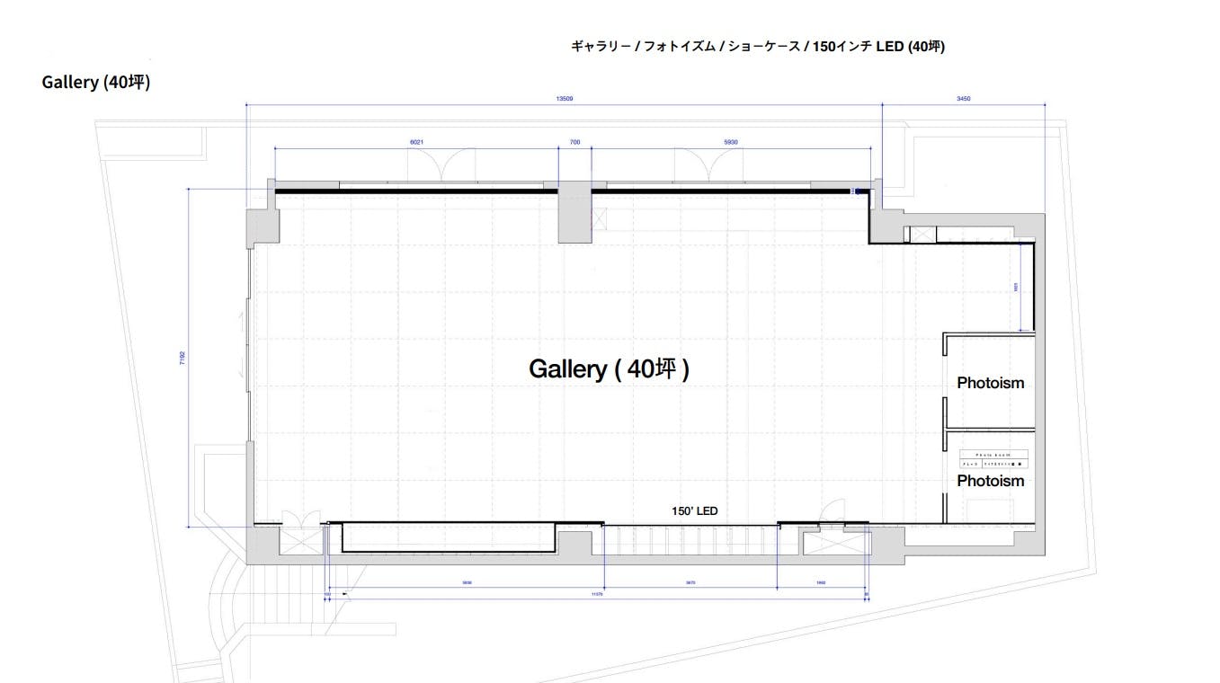Select the 3450 dimension label
The image size is (1220, 683).
pos(964,99)
